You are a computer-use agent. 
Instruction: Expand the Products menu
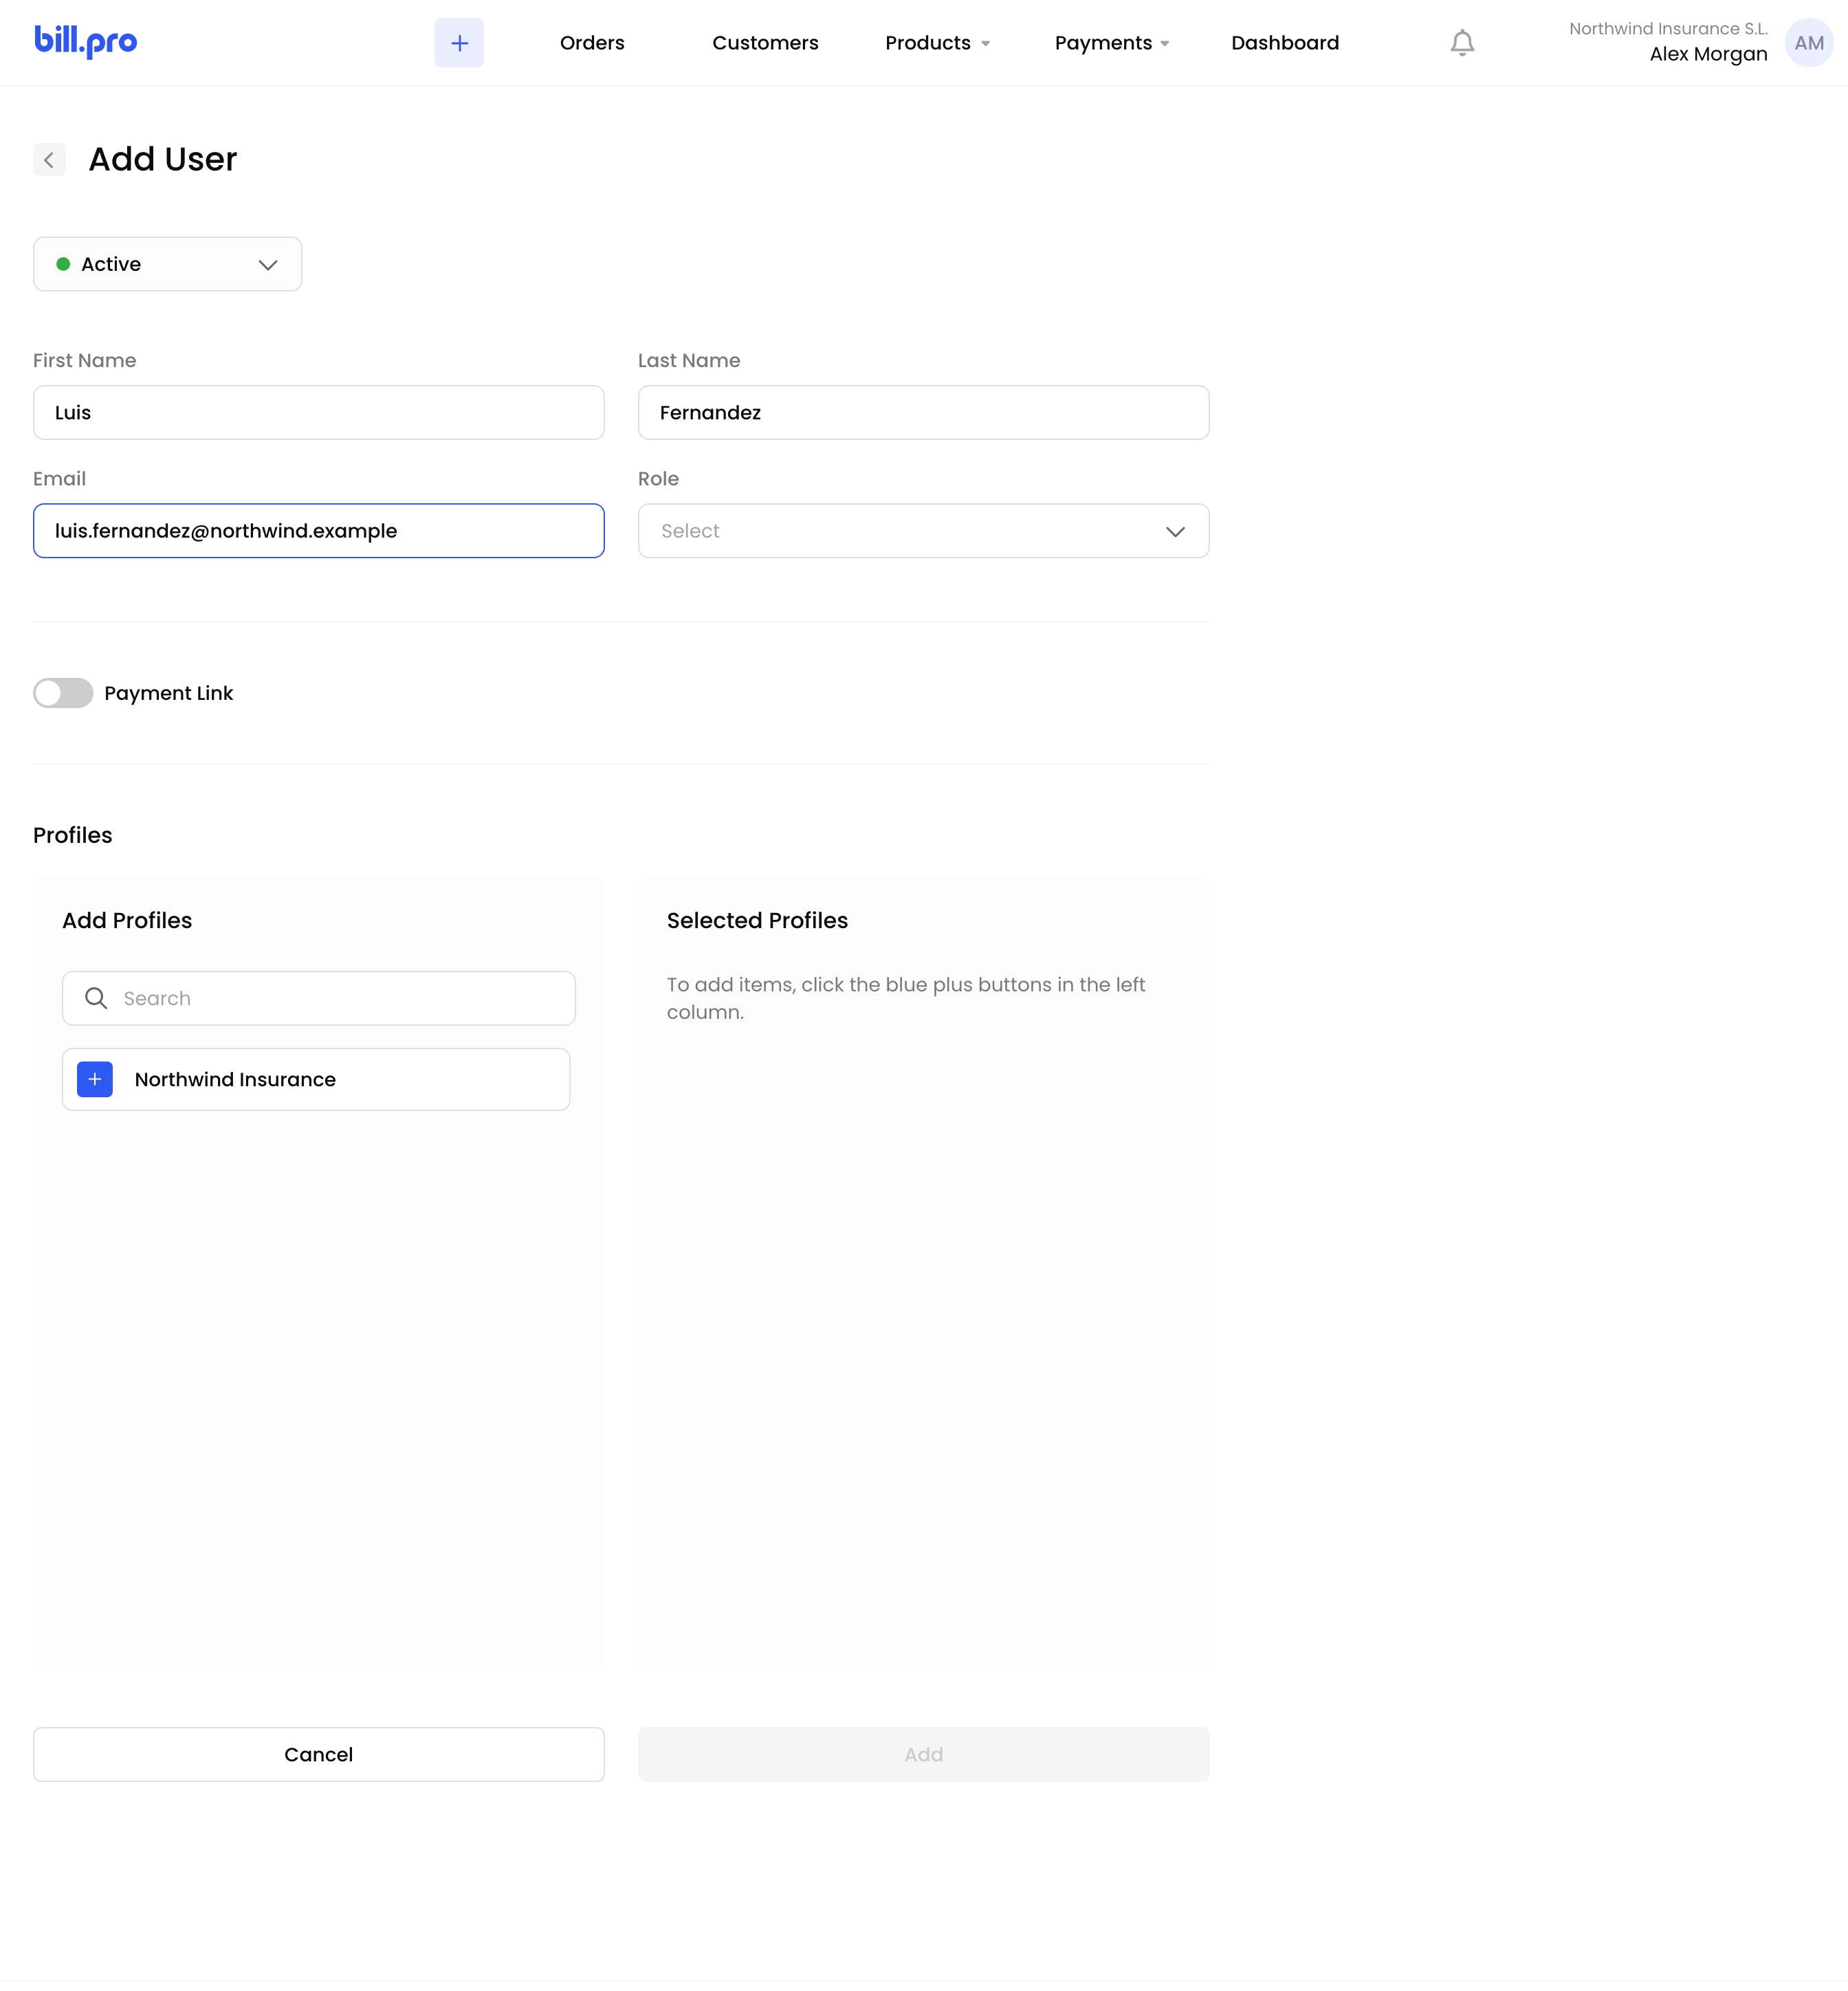937,43
